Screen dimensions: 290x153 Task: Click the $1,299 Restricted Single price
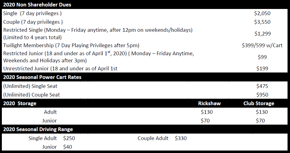[262, 34]
